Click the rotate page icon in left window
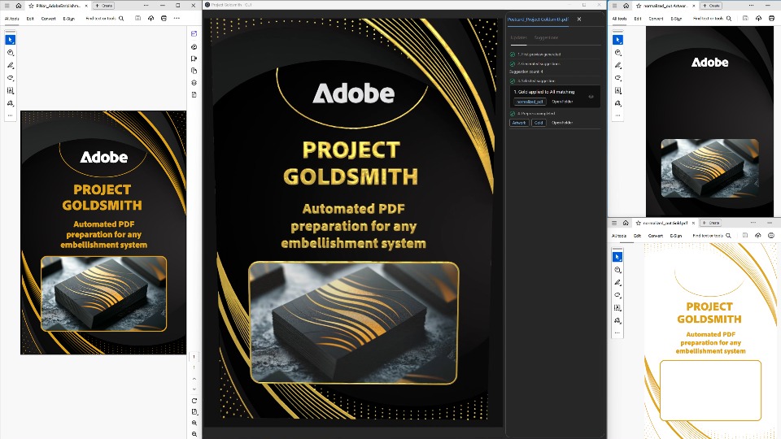Viewport: 781px width, 439px height. (194, 401)
